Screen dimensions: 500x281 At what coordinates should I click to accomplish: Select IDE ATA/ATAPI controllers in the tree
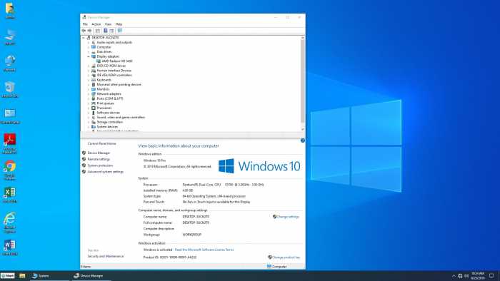pos(114,75)
